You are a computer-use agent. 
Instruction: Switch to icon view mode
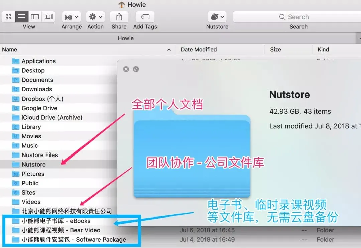pos(8,17)
